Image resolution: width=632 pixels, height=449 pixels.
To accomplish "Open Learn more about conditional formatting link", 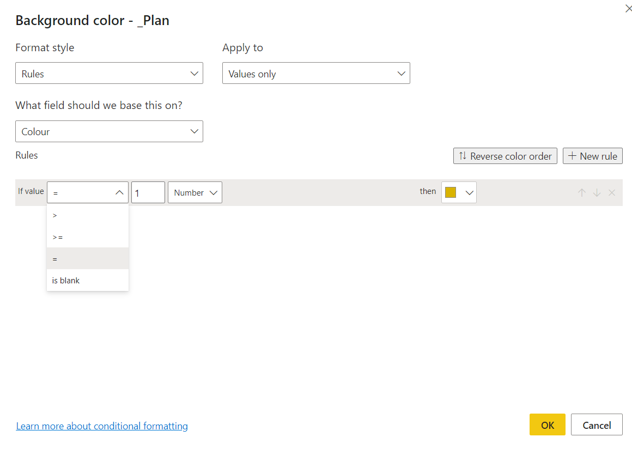I will 102,426.
